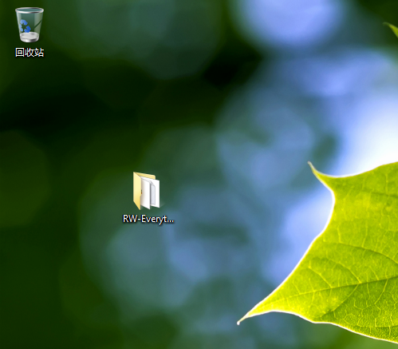
Task: Click the silver base of the recycle bin
Action: [30, 38]
